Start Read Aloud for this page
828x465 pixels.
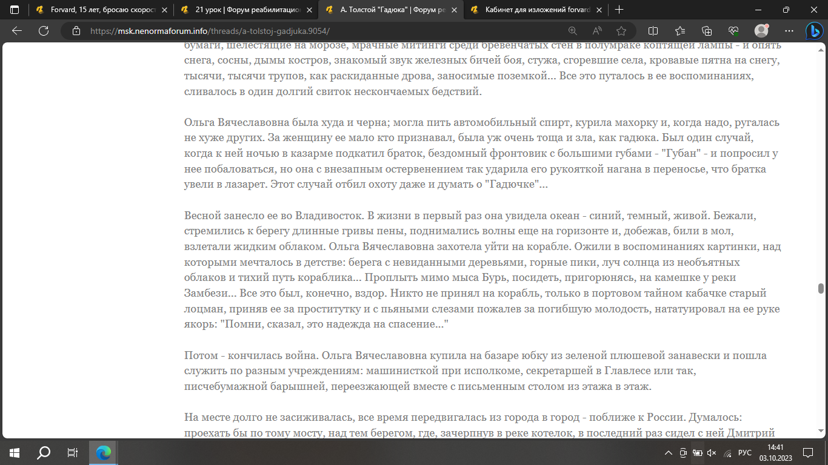click(597, 31)
